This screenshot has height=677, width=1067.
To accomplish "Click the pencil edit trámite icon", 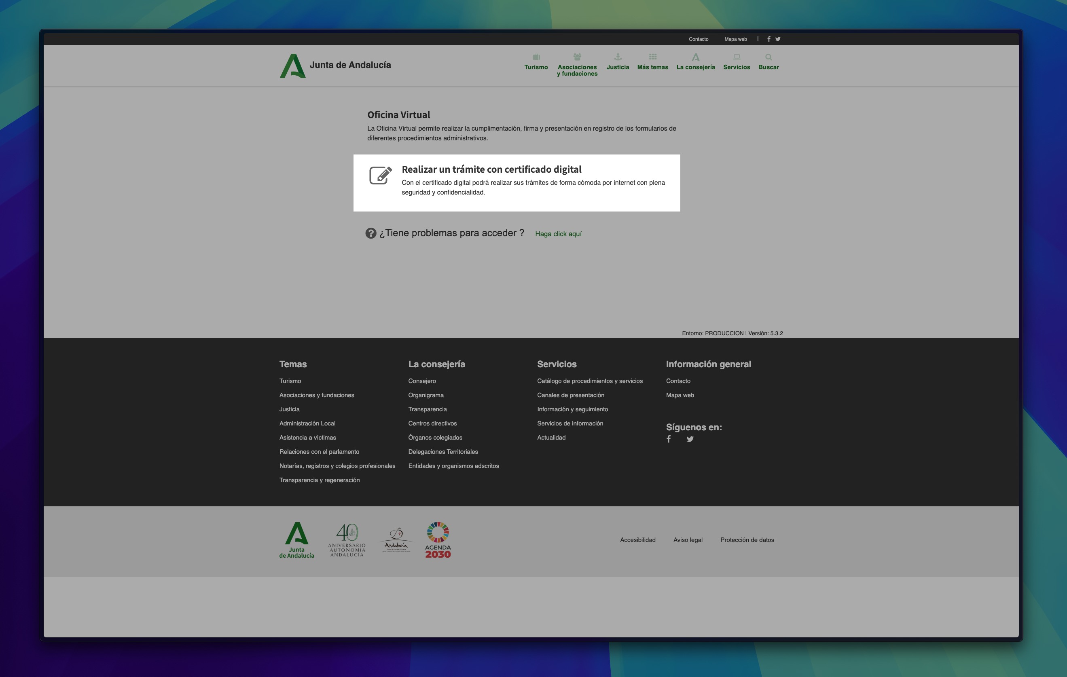I will pos(380,176).
